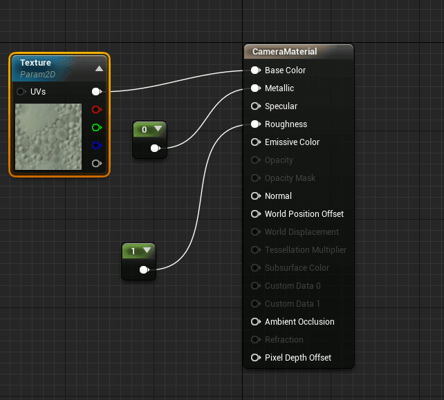Click the Custom Data 0 pin
This screenshot has width=444, height=400.
tap(256, 286)
